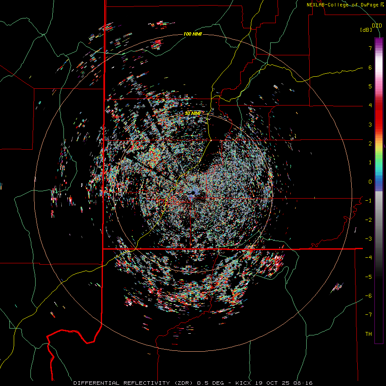386x386 pixels.
Task: Click the color scale value 0
Action: 370,182
